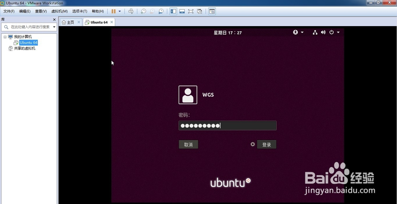Enter full screen mode icon
Viewport: 397px width, 204px height.
click(x=191, y=11)
